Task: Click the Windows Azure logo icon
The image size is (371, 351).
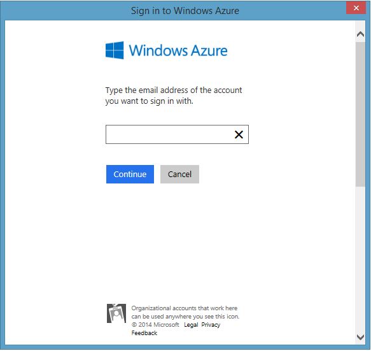Action: 115,50
